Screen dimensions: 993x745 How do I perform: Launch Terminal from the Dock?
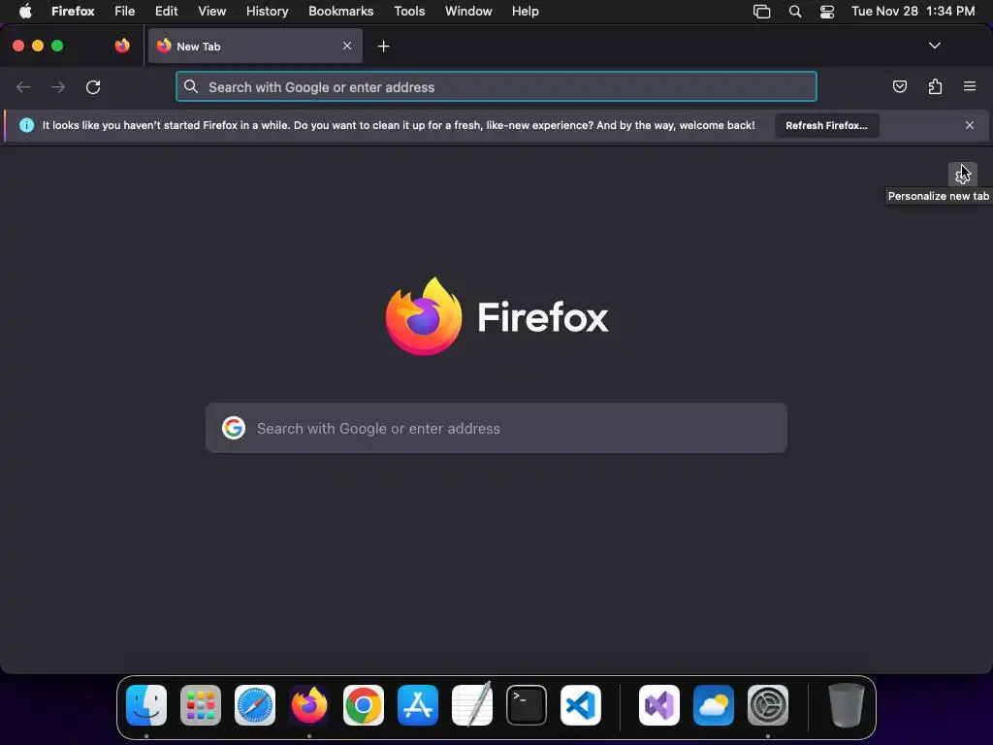[x=527, y=705]
